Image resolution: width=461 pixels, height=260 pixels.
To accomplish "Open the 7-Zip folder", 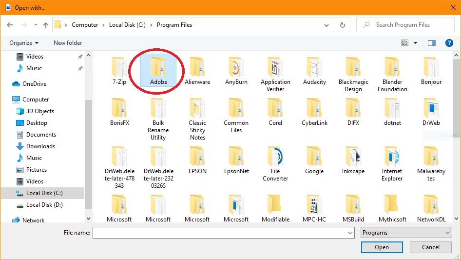I will pos(119,71).
